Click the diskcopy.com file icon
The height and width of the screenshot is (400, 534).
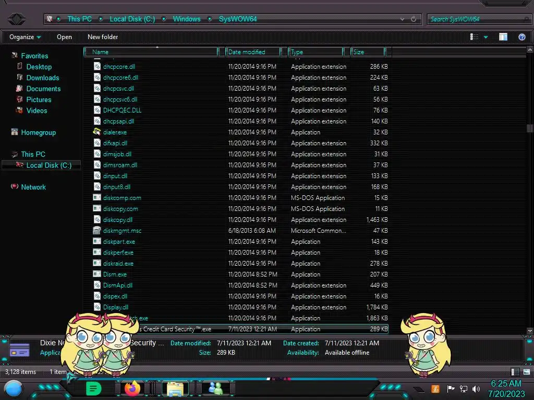tap(97, 208)
